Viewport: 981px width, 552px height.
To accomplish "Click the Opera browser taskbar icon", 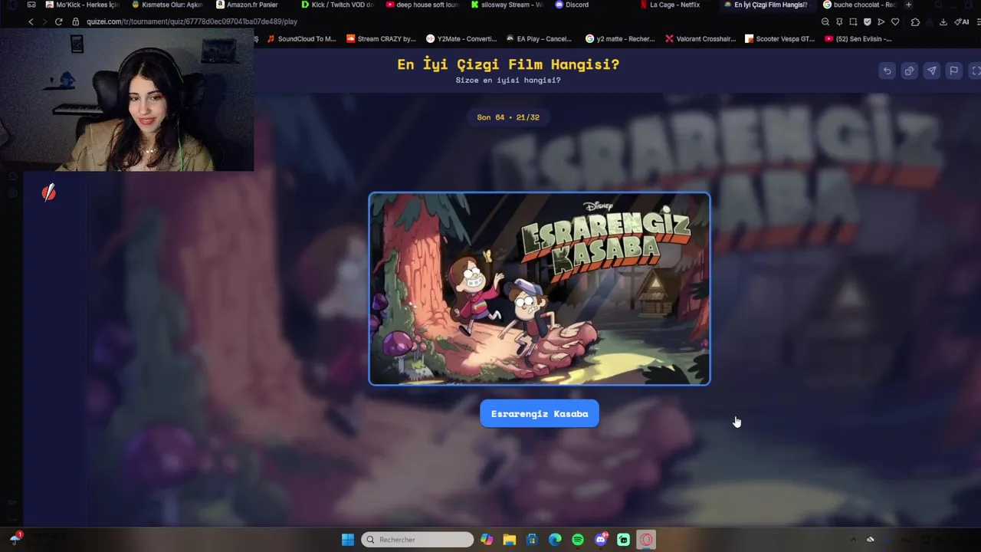I will tap(647, 540).
